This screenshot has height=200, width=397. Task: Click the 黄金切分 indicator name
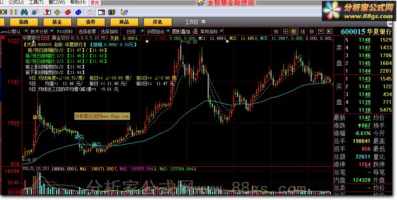pyautogui.click(x=61, y=38)
